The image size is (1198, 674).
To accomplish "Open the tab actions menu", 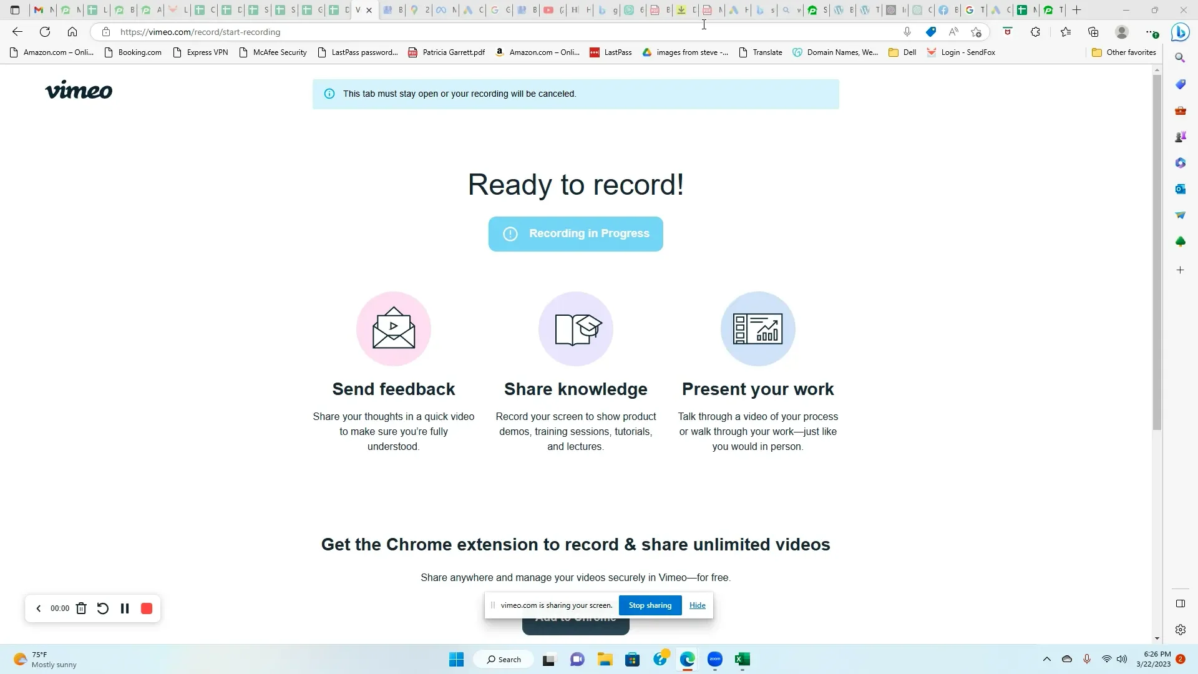I will (x=15, y=10).
